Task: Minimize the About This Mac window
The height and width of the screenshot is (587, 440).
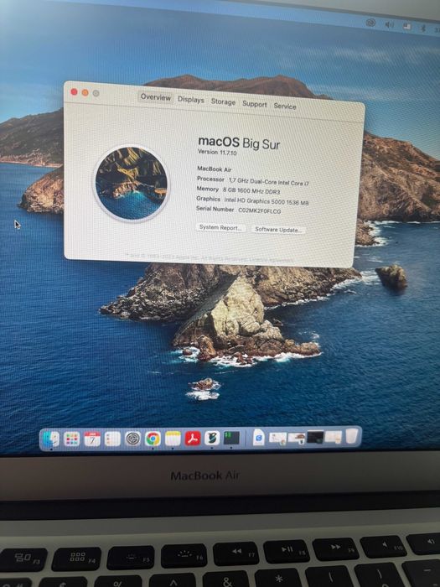Action: pos(85,92)
